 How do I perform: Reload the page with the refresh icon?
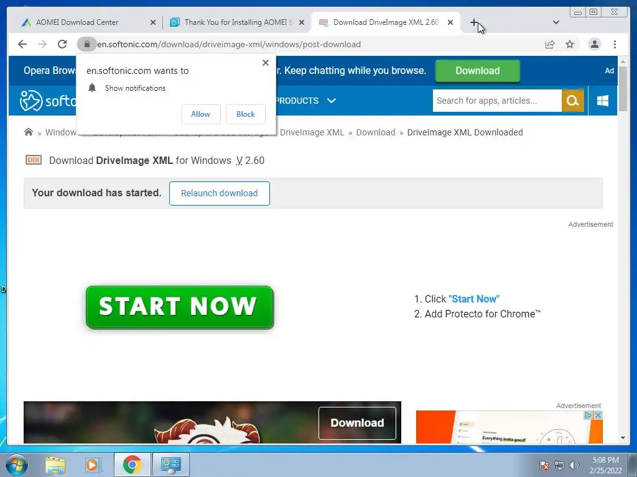click(62, 44)
